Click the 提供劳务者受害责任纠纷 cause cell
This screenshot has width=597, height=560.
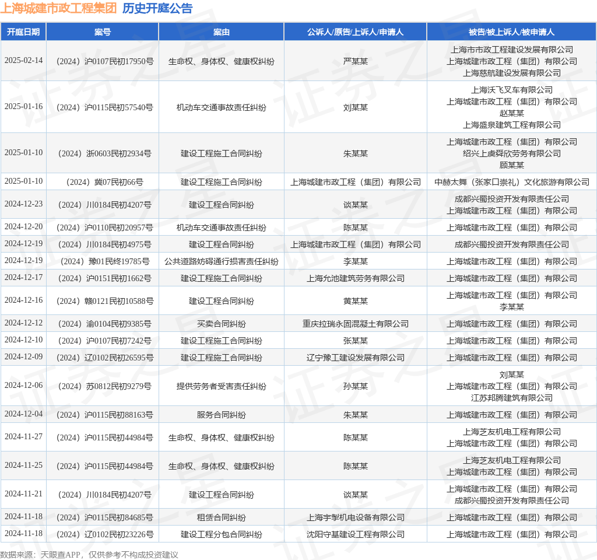pyautogui.click(x=221, y=386)
